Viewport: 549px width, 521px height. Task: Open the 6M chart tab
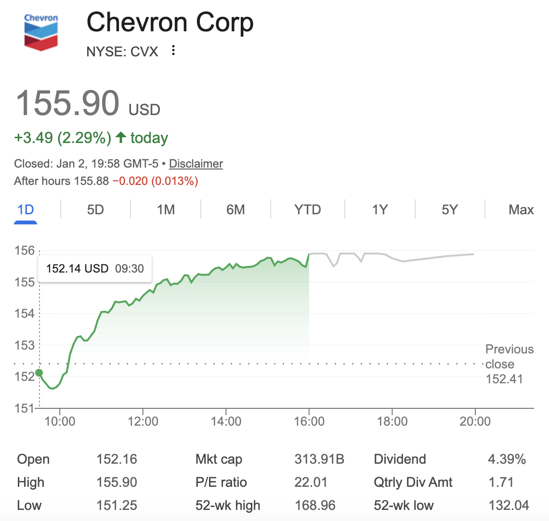coord(235,209)
